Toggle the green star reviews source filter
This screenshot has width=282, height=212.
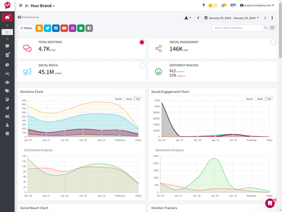(81, 28)
